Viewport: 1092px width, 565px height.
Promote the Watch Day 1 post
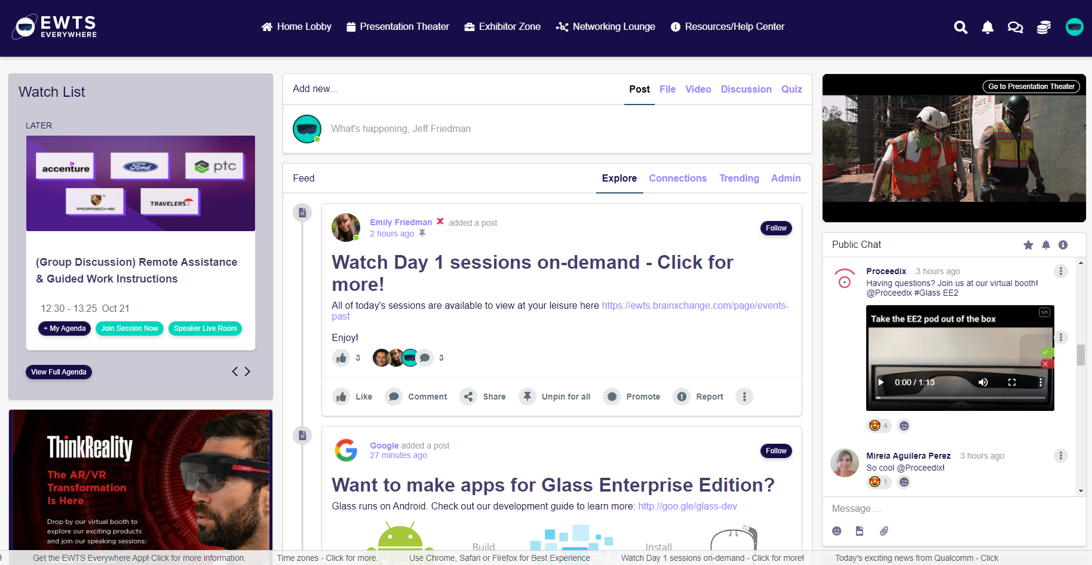(x=632, y=397)
